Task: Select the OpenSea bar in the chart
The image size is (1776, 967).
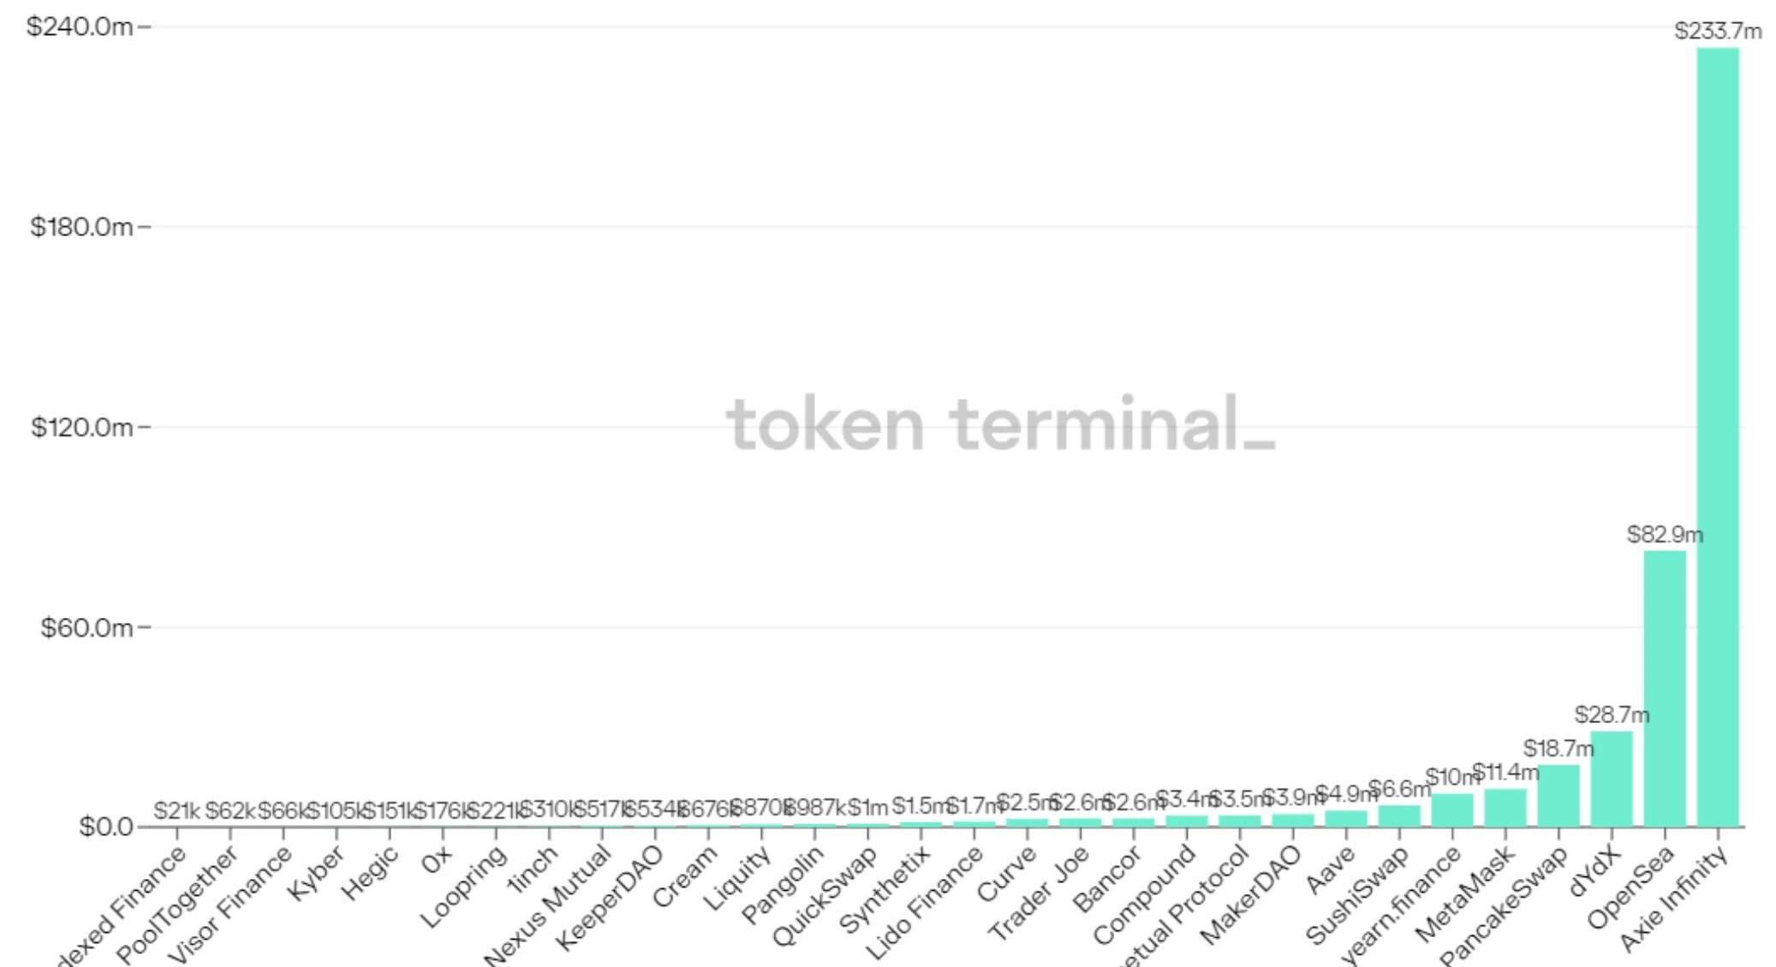Action: [x=1664, y=688]
